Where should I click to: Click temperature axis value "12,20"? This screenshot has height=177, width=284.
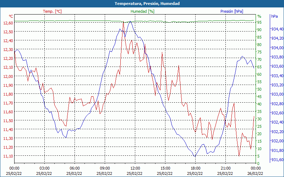point(8,58)
